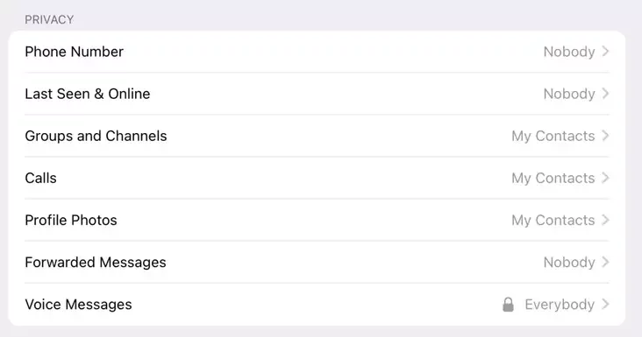The image size is (642, 337).
Task: Open the Calls privacy option
Action: [x=317, y=178]
